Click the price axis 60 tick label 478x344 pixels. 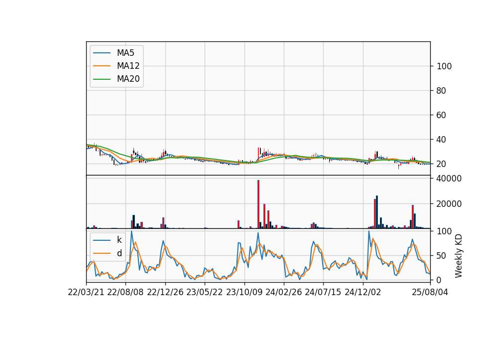pos(441,115)
